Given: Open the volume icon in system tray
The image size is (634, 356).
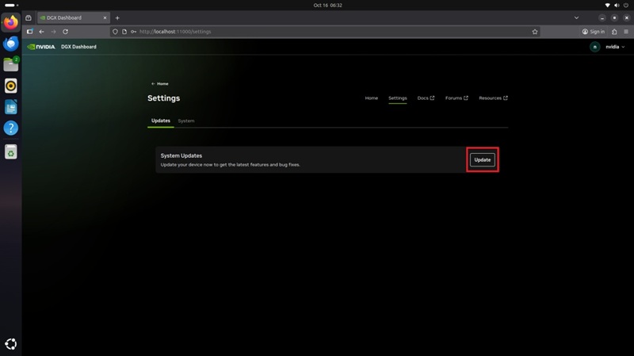Looking at the screenshot, I should pyautogui.click(x=617, y=6).
